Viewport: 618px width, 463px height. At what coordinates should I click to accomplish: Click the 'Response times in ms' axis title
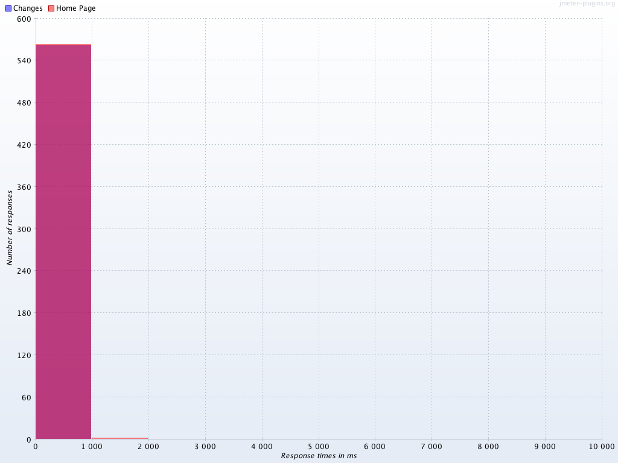tap(319, 456)
